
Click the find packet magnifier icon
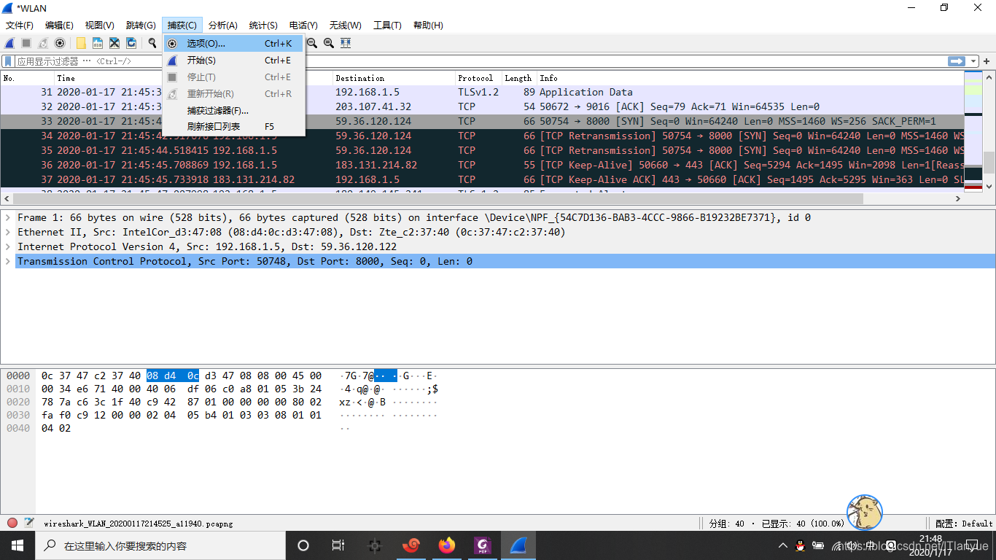(x=152, y=43)
